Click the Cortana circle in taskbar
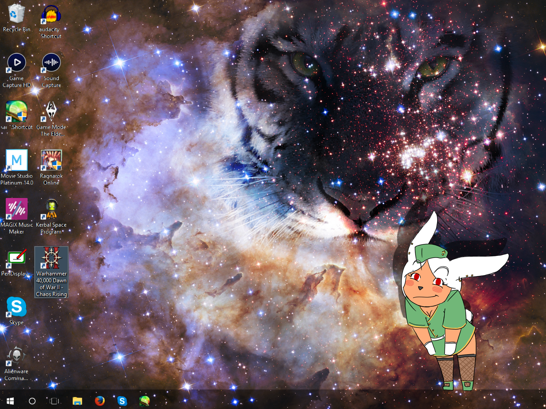This screenshot has height=409, width=546. point(32,401)
